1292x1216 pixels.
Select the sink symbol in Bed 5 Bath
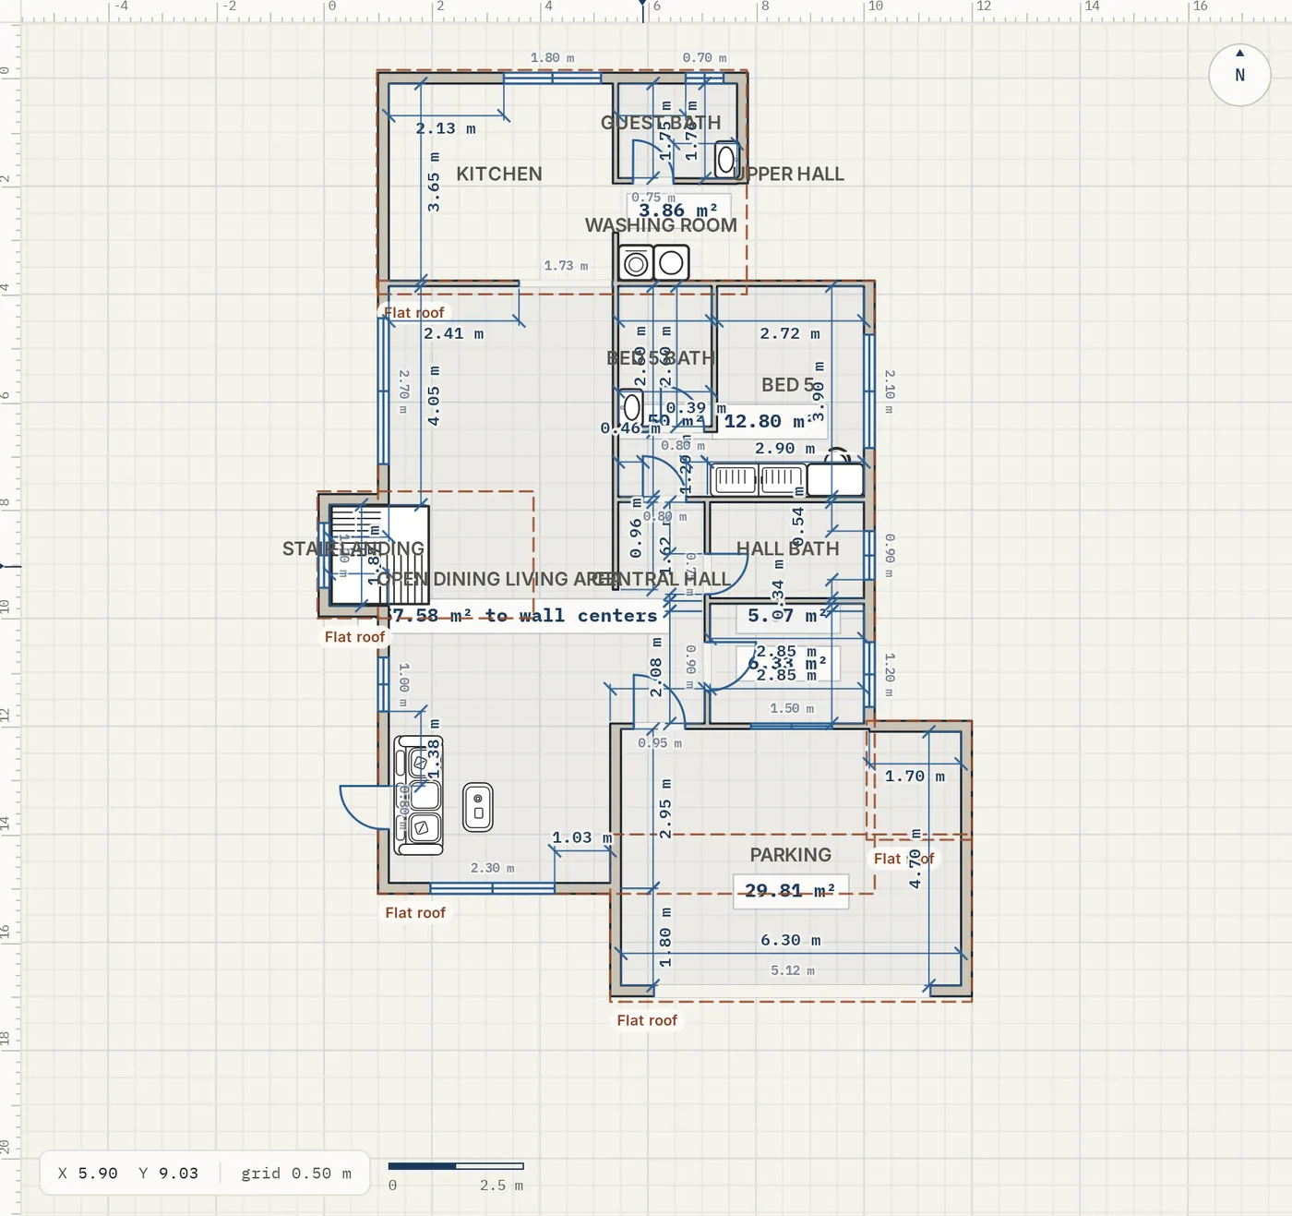[632, 407]
